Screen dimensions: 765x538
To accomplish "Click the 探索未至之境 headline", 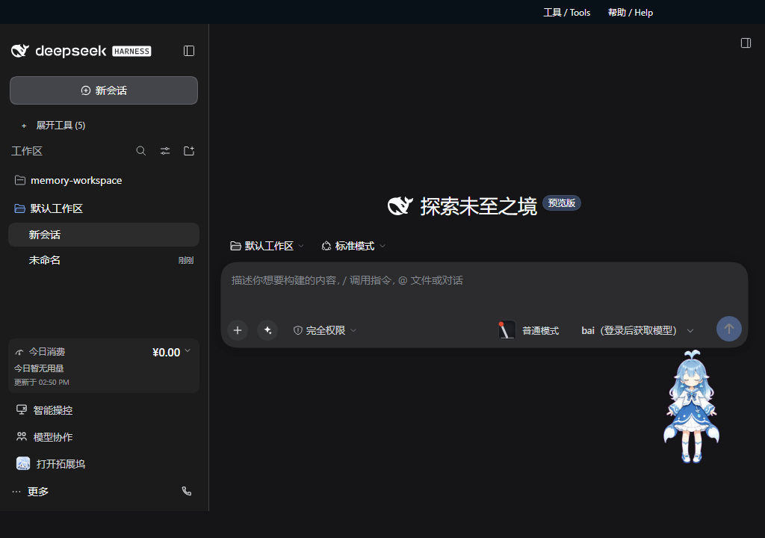I will coord(479,206).
